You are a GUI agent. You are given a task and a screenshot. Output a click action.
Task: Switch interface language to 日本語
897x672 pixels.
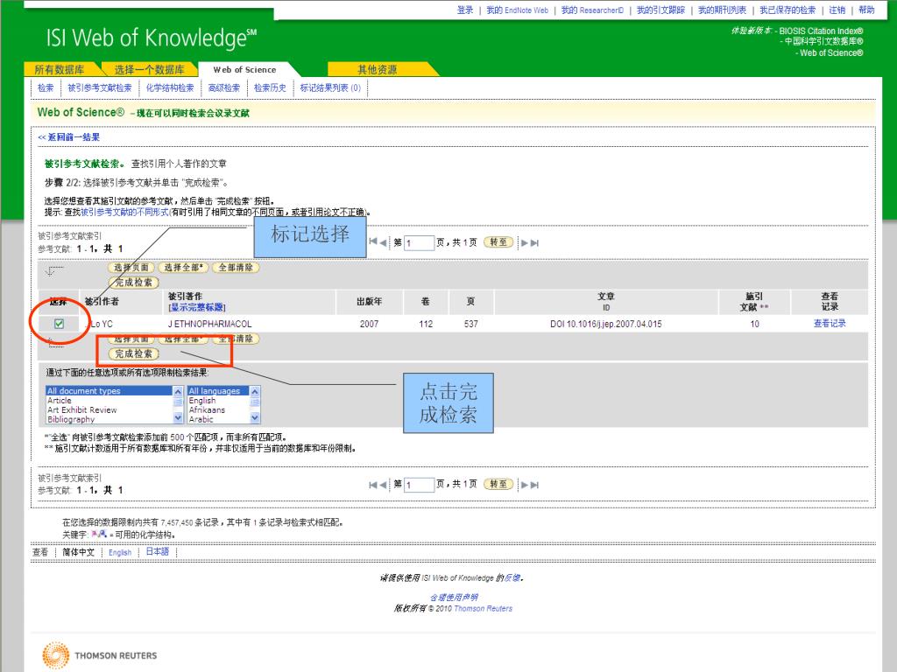tap(158, 551)
